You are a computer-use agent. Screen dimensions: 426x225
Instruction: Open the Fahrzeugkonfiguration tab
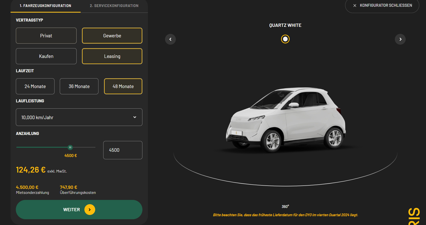45,6
